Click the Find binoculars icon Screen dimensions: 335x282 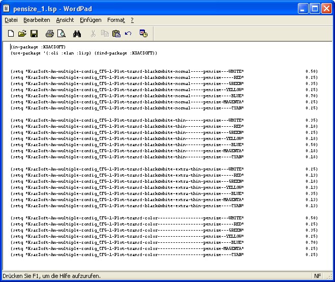coord(77,34)
